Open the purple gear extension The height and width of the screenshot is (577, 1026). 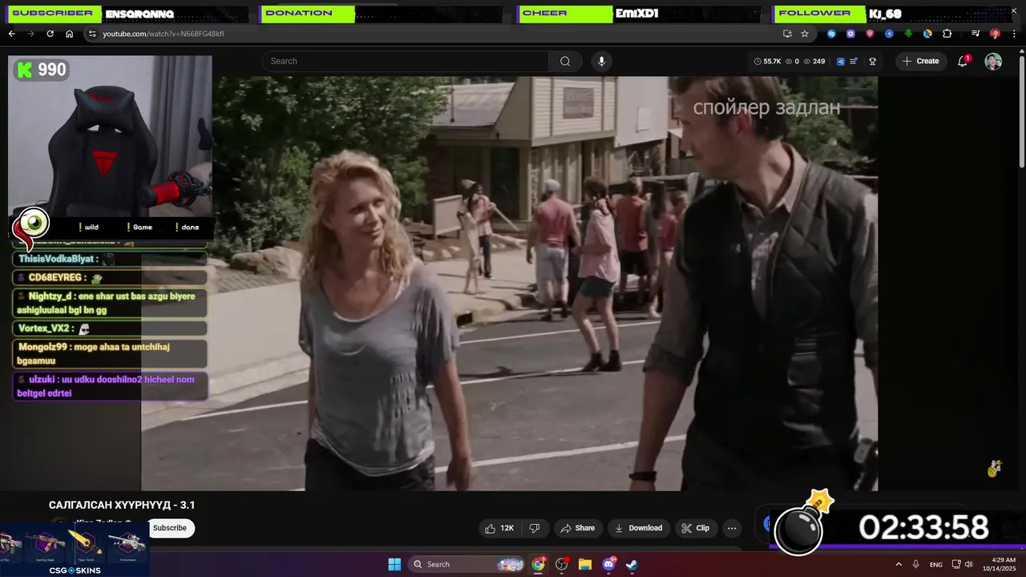[850, 34]
